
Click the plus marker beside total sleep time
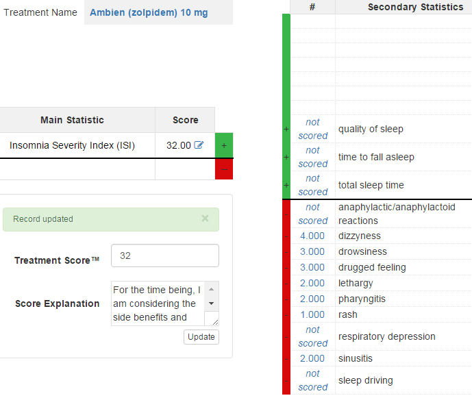tap(286, 185)
